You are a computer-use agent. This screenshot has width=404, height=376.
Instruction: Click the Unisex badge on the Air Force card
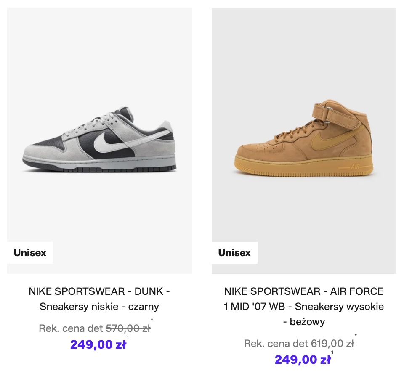234,253
